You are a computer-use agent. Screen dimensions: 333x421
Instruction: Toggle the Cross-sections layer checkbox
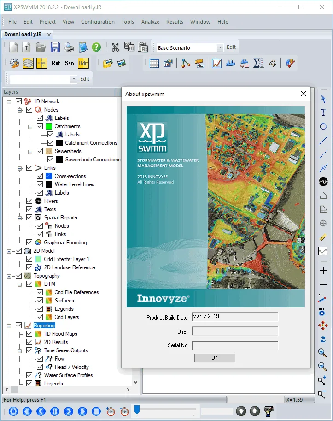40,176
